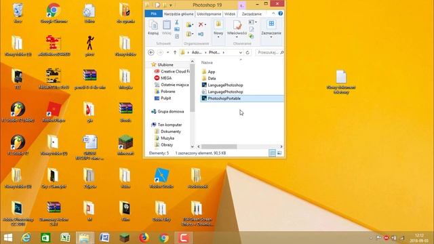Select the App folder in file list

click(208, 72)
